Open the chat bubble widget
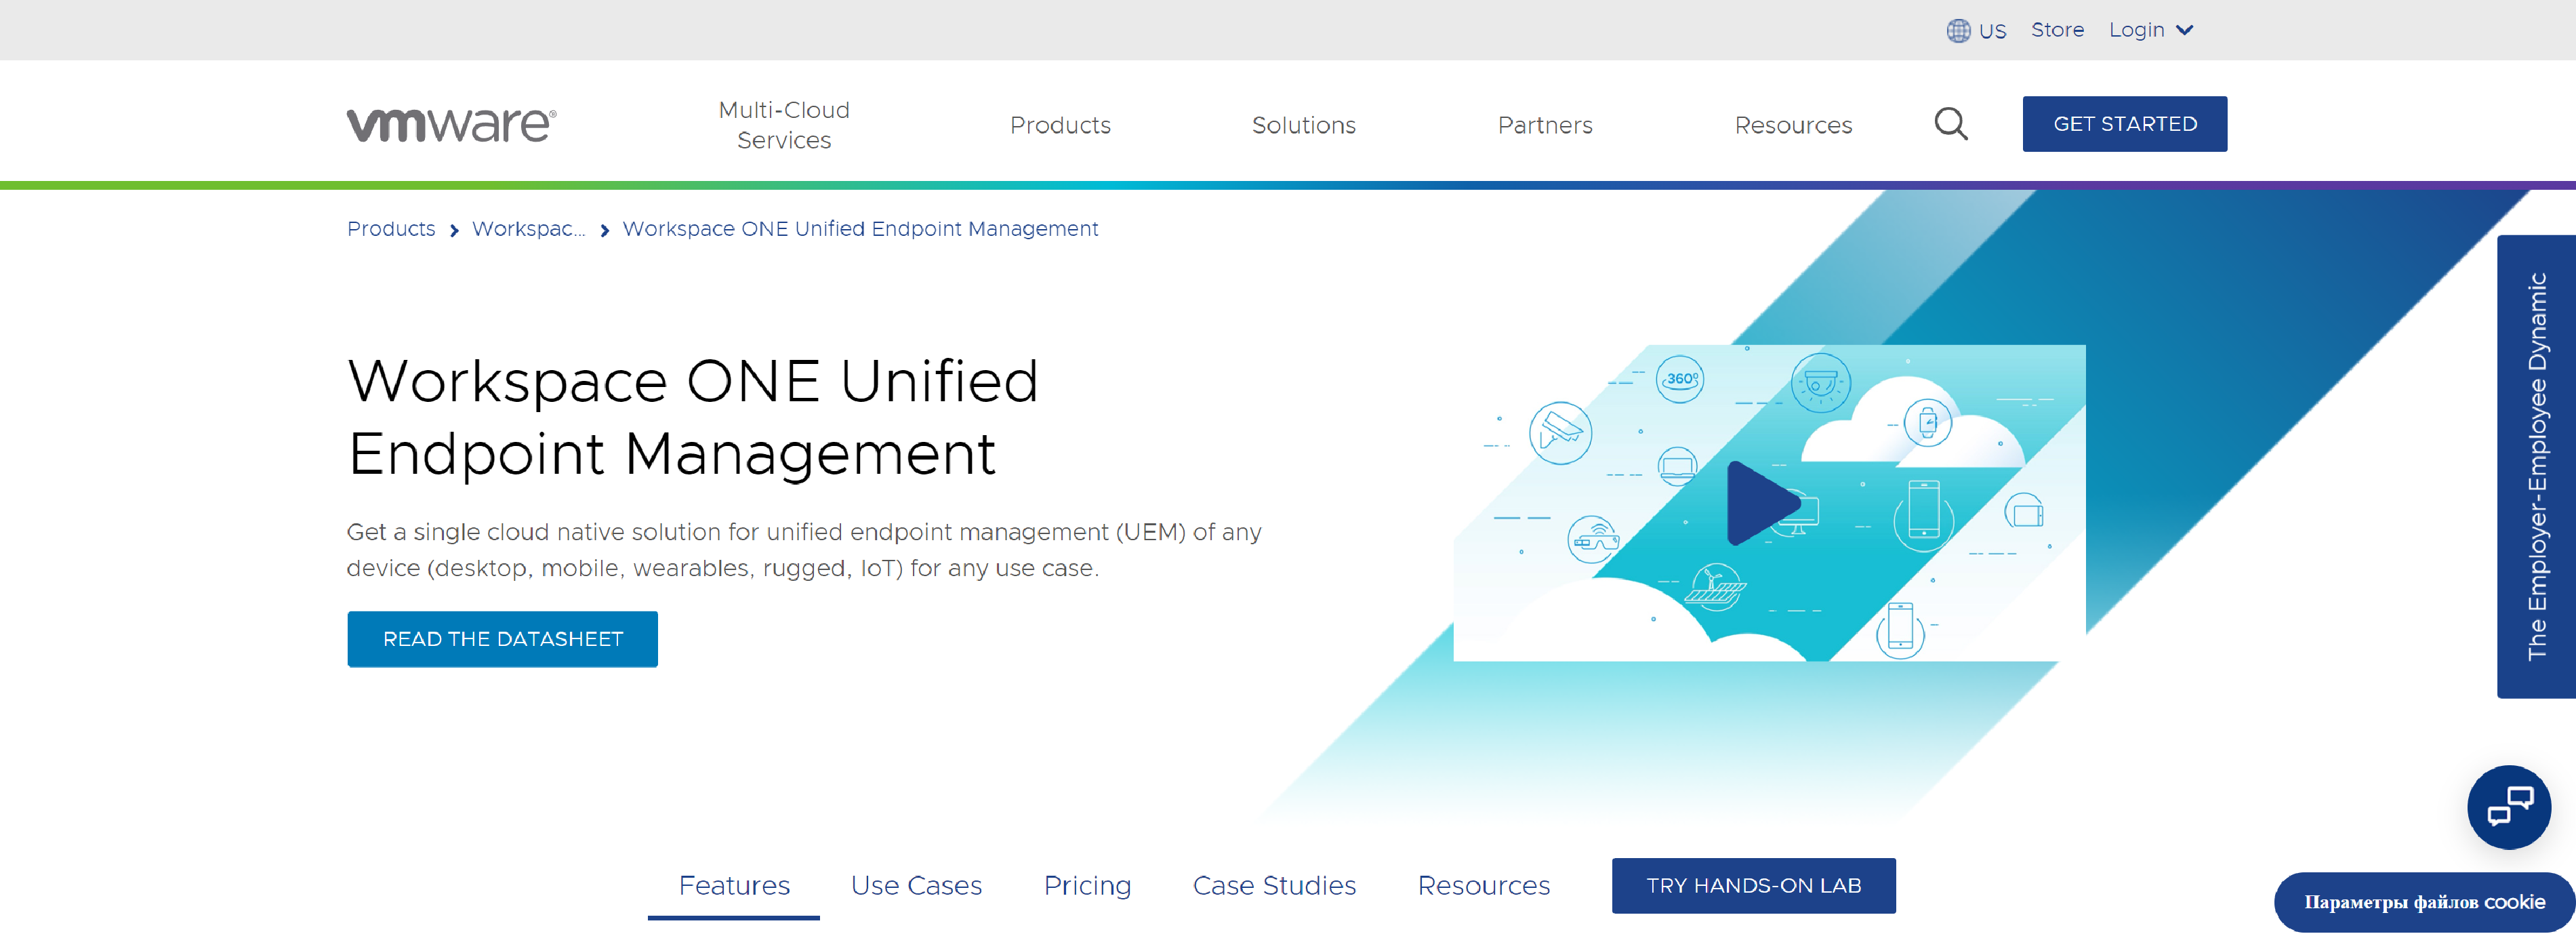The height and width of the screenshot is (934, 2576). pyautogui.click(x=2509, y=806)
